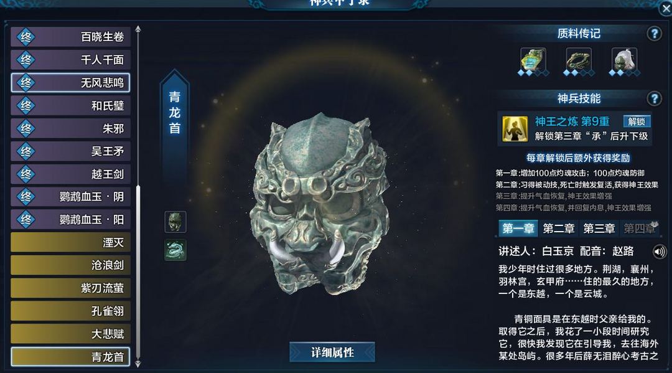The image size is (672, 373).
Task: Select the bronze mask thumbnail icon
Action: [175, 222]
